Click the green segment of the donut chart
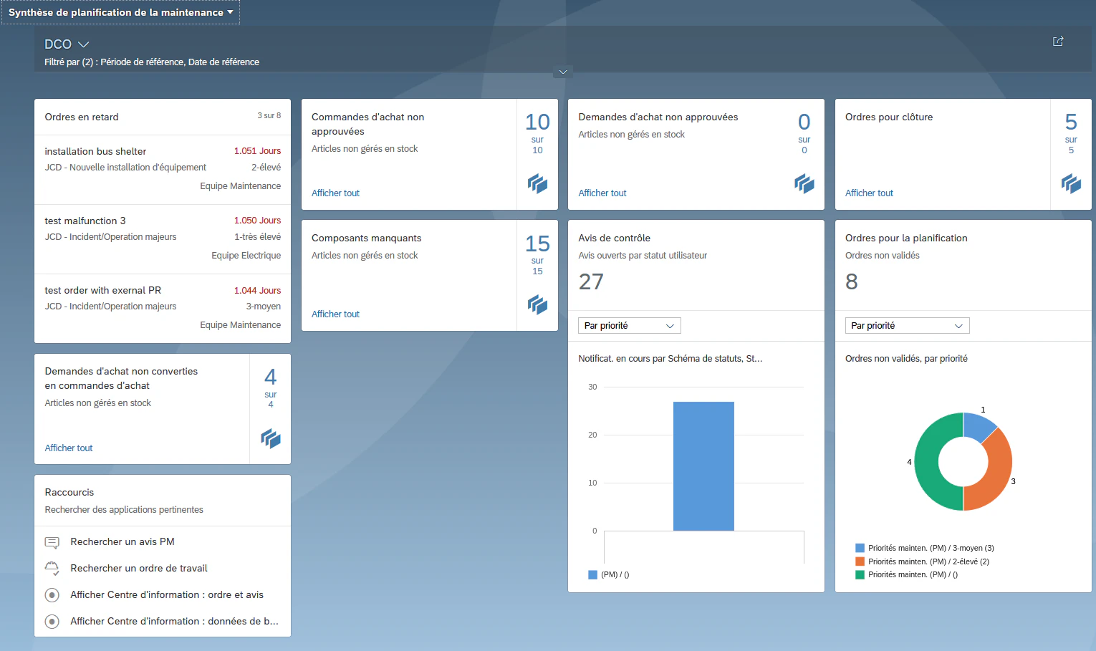 point(926,462)
